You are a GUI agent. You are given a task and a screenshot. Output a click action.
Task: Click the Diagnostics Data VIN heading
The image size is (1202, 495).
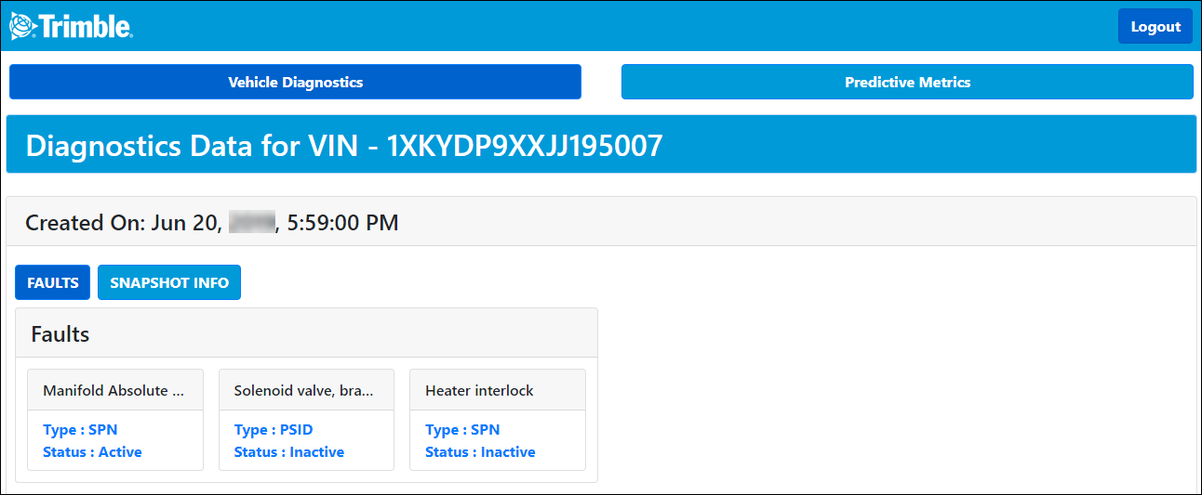[344, 145]
